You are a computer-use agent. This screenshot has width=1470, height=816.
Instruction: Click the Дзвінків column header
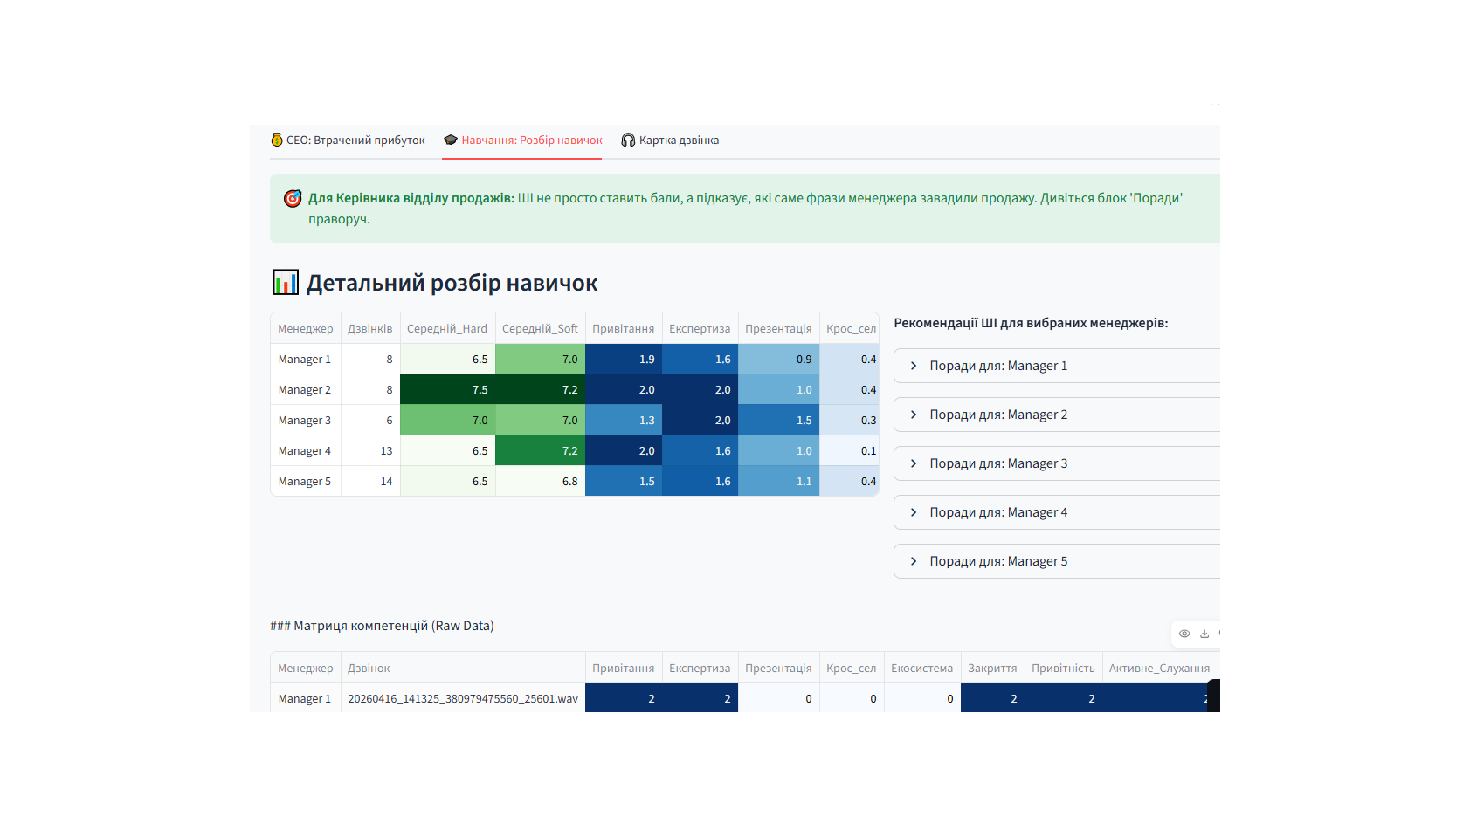point(370,329)
